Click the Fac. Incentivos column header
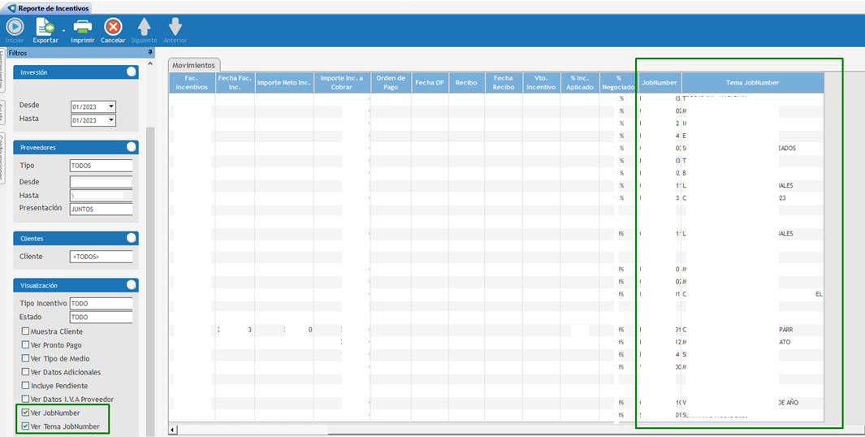This screenshot has height=437, width=865. click(192, 83)
